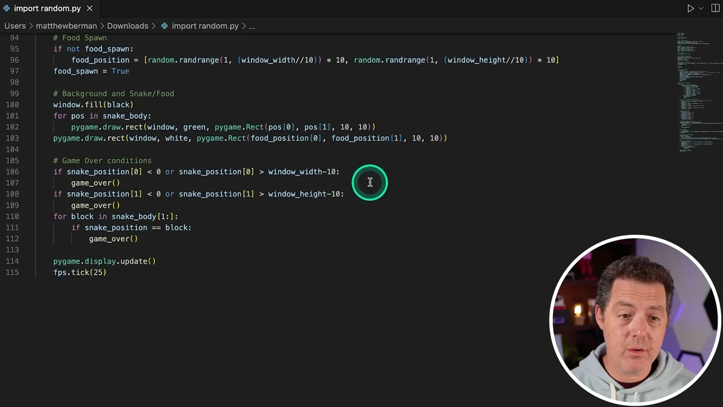Click 'game_over()' call on line 109
The width and height of the screenshot is (723, 407).
click(x=95, y=205)
